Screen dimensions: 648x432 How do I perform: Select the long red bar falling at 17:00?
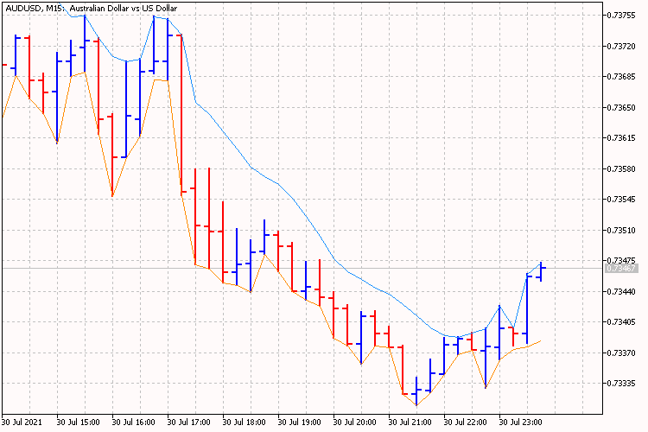(x=181, y=114)
